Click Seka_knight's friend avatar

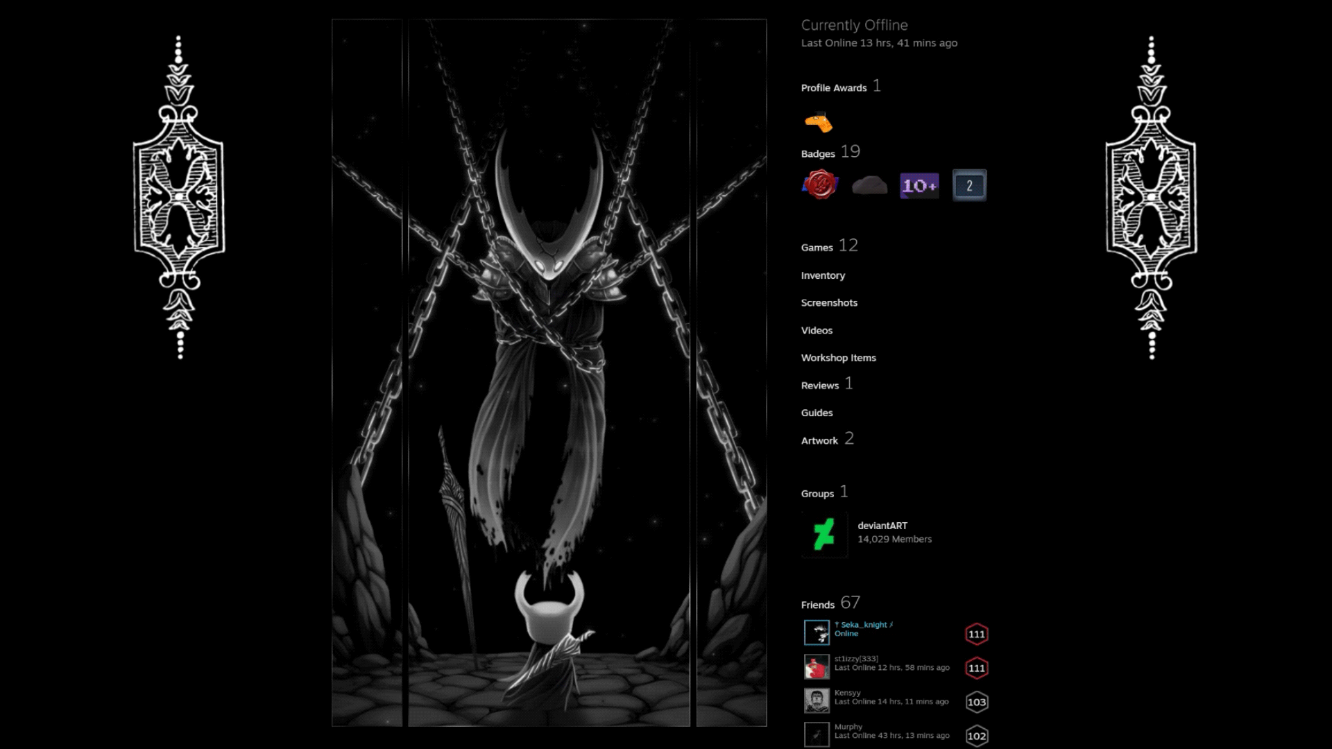[x=817, y=632]
